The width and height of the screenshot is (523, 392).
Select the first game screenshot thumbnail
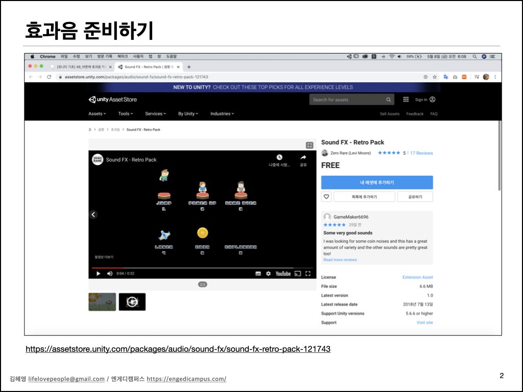click(x=102, y=302)
